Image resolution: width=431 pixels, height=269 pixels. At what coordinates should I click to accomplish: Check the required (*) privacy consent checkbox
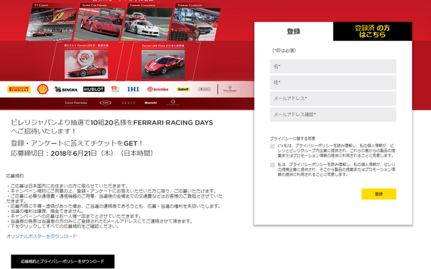[272, 146]
